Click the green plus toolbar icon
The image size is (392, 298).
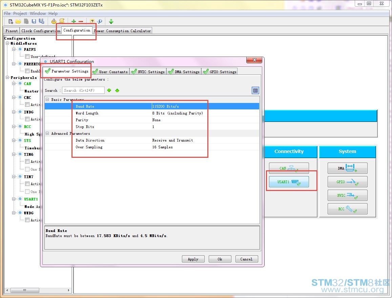(x=74, y=21)
